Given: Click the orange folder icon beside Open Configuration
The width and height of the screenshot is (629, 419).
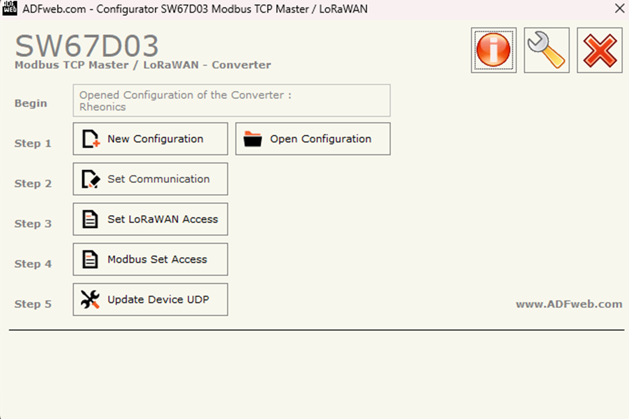Looking at the screenshot, I should [x=253, y=138].
